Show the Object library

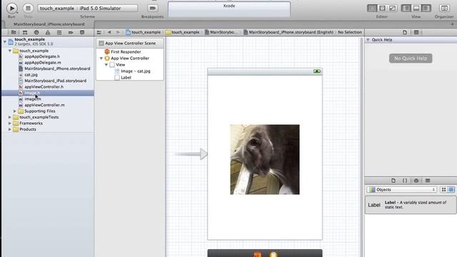click(416, 181)
